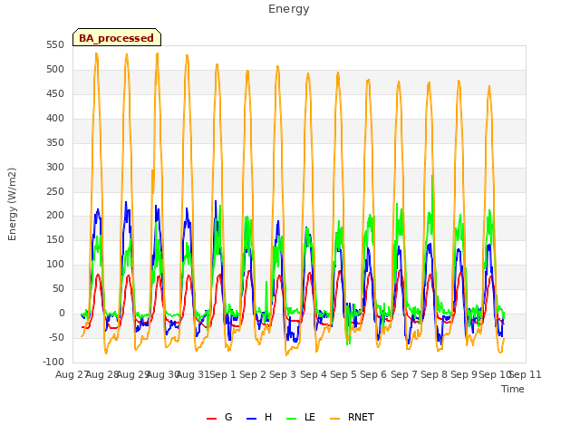
Task: Select the 550 y-axis tick label
Action: coord(55,45)
